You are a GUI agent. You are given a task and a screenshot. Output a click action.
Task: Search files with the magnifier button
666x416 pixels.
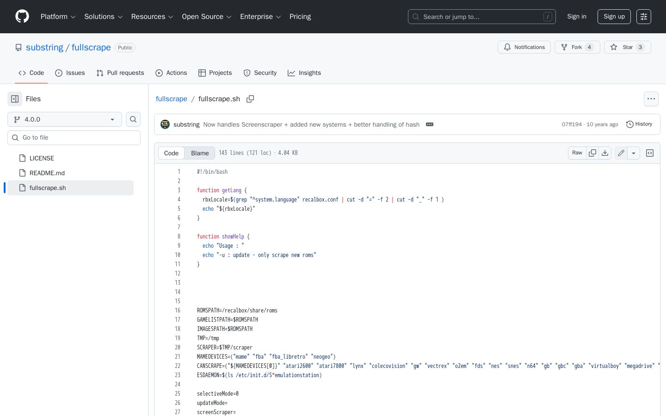(x=133, y=119)
